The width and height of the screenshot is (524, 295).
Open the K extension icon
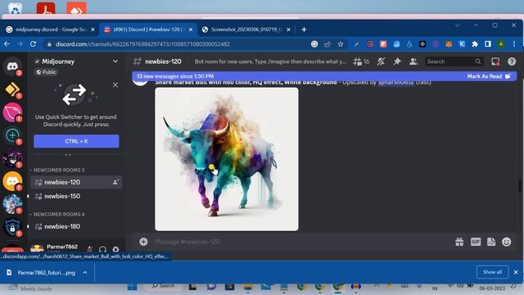tap(462, 44)
